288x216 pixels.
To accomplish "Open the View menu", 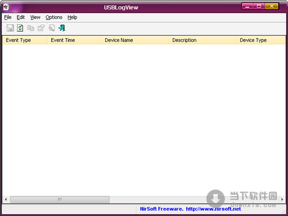I will pyautogui.click(x=35, y=17).
